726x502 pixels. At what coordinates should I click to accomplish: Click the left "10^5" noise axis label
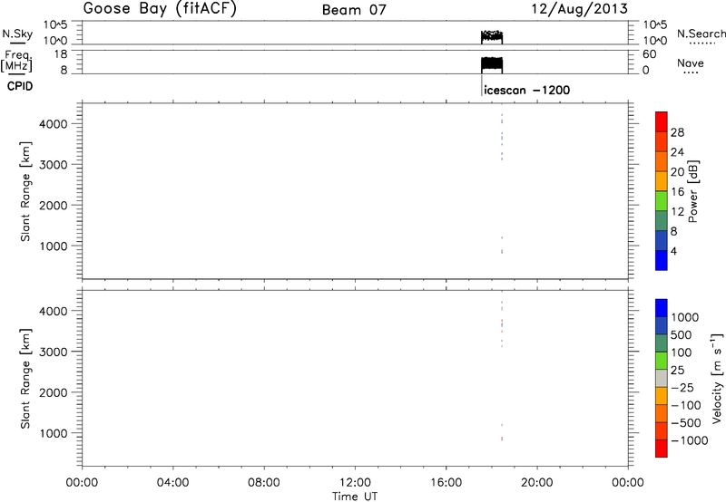point(55,25)
